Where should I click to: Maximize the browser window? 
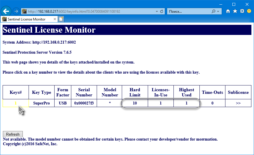[234, 4]
